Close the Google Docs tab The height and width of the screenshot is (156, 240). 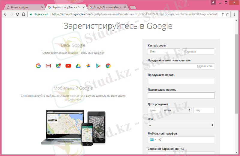pos(125,7)
